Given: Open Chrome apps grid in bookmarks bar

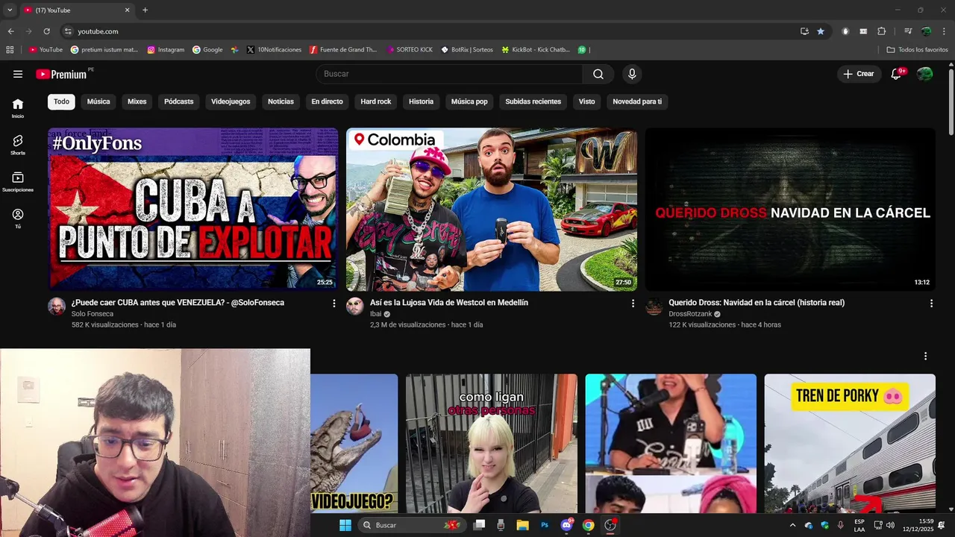Looking at the screenshot, I should pyautogui.click(x=10, y=50).
